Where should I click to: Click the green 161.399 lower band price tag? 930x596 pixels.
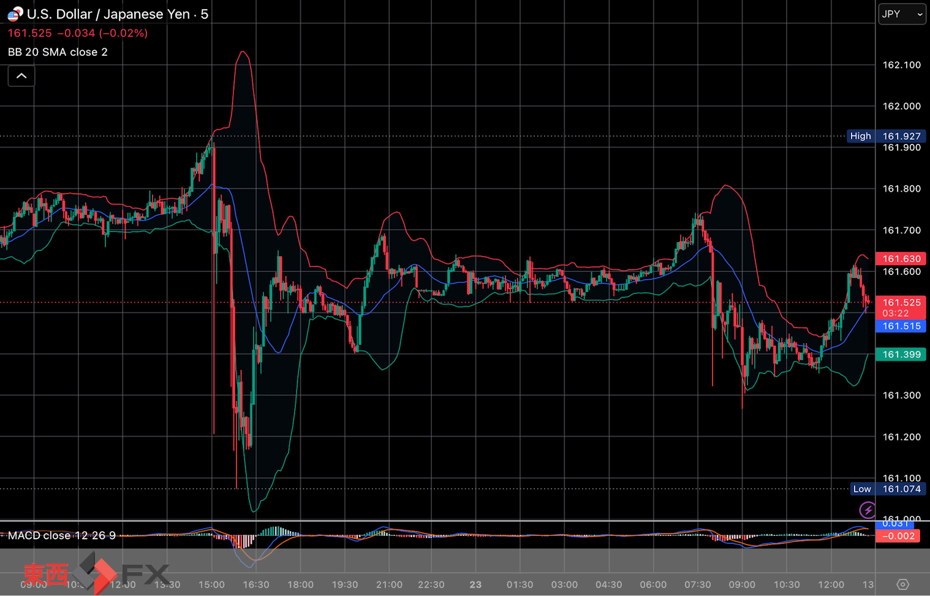pyautogui.click(x=901, y=354)
